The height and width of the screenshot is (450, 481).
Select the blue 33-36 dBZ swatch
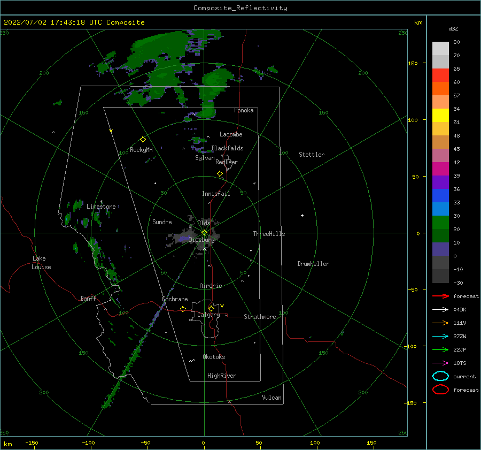tap(440, 196)
